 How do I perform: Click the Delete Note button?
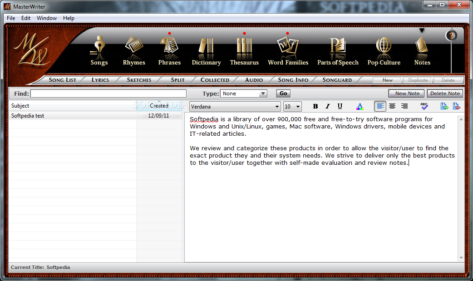[445, 94]
